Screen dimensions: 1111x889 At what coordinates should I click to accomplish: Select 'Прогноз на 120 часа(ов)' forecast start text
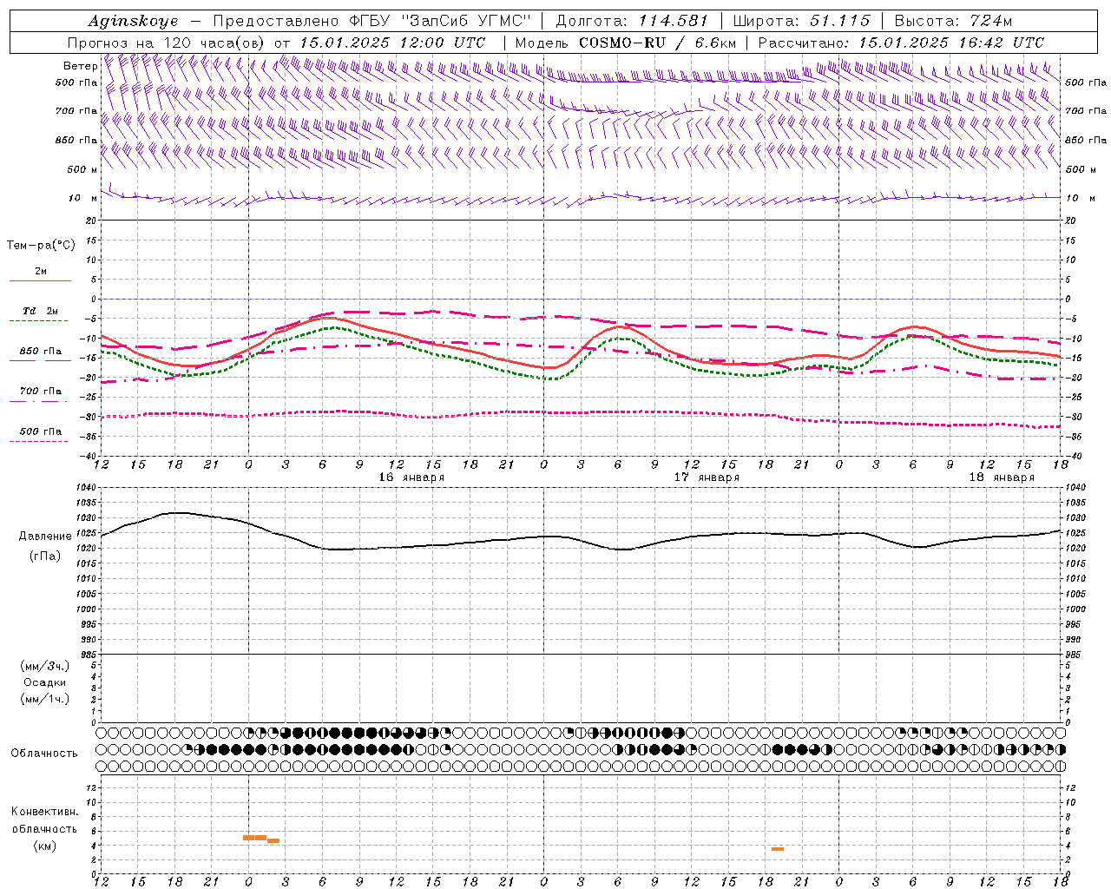pyautogui.click(x=168, y=43)
